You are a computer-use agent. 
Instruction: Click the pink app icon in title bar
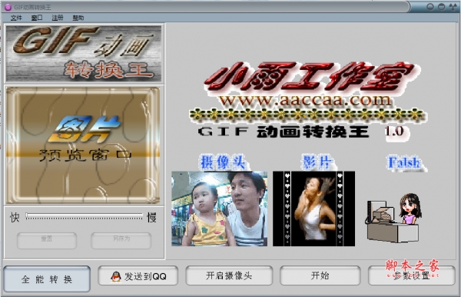point(8,7)
